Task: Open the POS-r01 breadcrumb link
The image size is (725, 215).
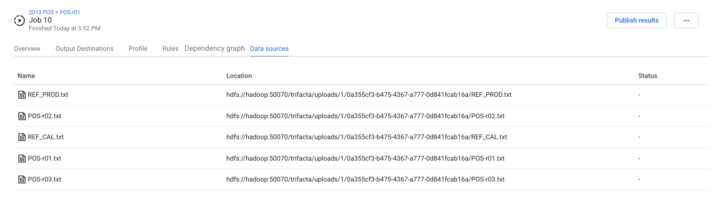Action: click(x=70, y=12)
